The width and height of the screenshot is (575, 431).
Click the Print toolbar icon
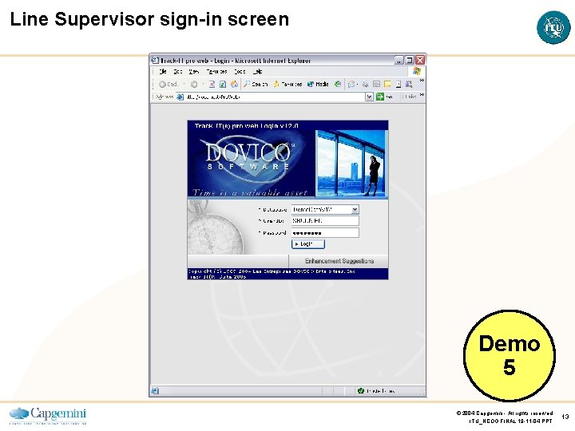click(x=365, y=85)
